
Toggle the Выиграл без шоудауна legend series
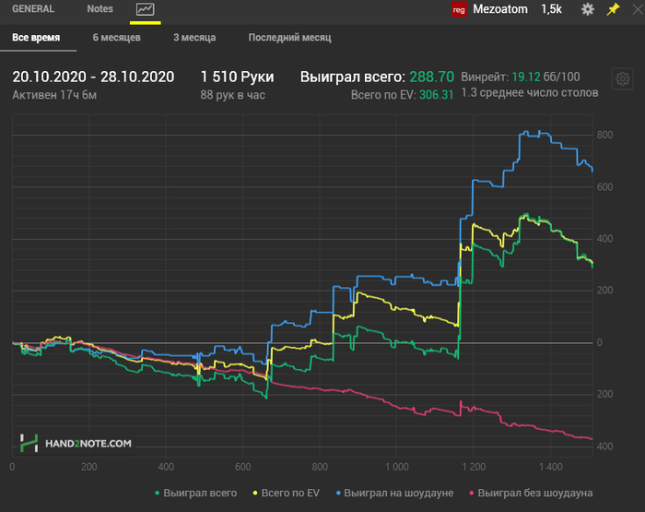pos(531,493)
